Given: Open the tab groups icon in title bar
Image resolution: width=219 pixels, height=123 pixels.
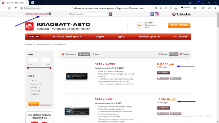Looking at the screenshot, I should point(190,3).
